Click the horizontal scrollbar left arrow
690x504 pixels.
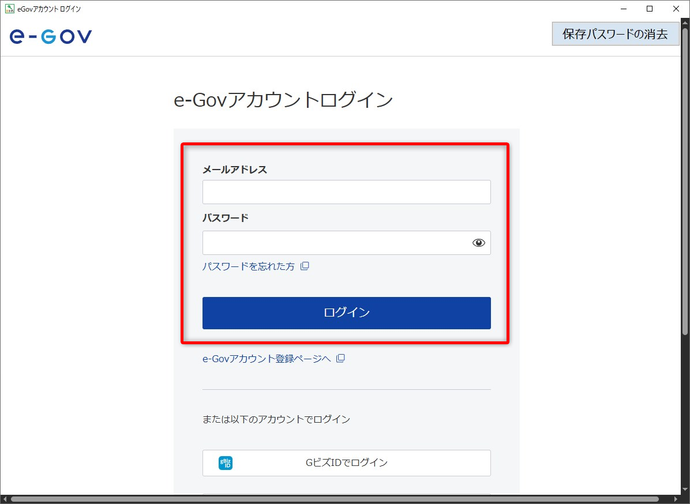click(x=5, y=499)
